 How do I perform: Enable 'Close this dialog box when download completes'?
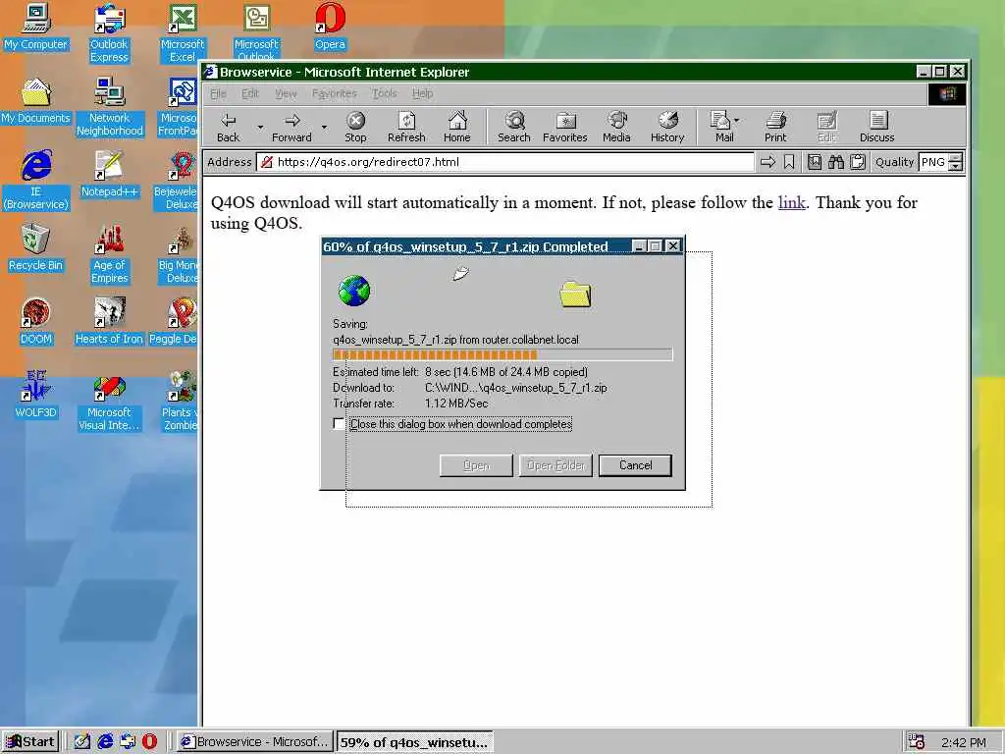click(x=339, y=424)
